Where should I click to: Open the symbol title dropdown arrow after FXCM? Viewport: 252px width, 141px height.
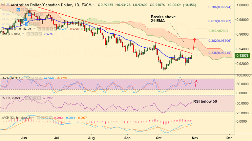coord(94,5)
